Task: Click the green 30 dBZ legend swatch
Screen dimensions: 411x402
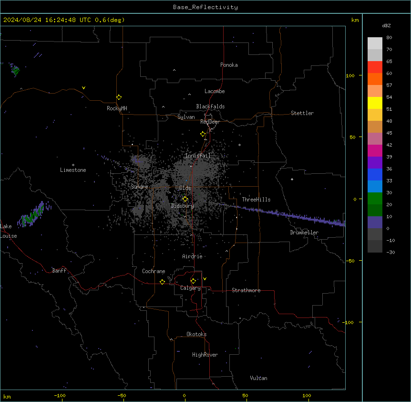Action: (375, 198)
